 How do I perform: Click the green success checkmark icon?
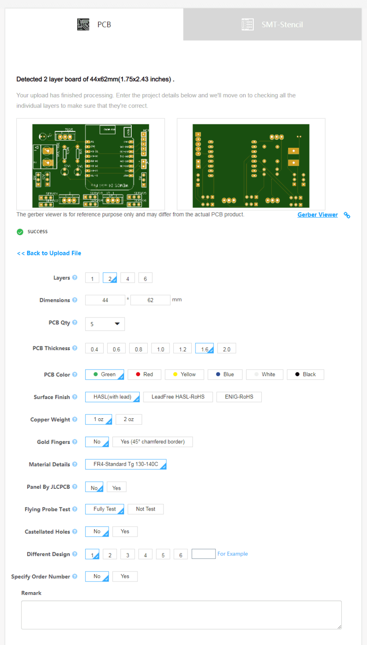[20, 231]
